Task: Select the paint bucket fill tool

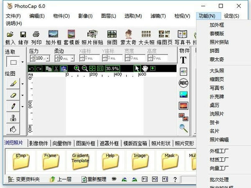Action: click(x=13, y=129)
